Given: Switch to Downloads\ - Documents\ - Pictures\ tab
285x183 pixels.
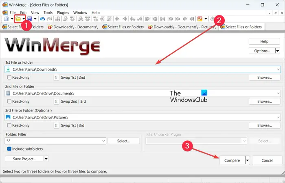Looking at the screenshot, I should click(182, 27).
